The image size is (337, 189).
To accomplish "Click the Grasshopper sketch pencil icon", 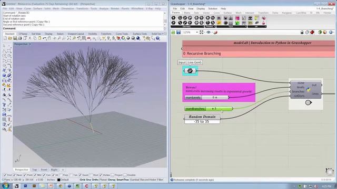I will point(215,33).
